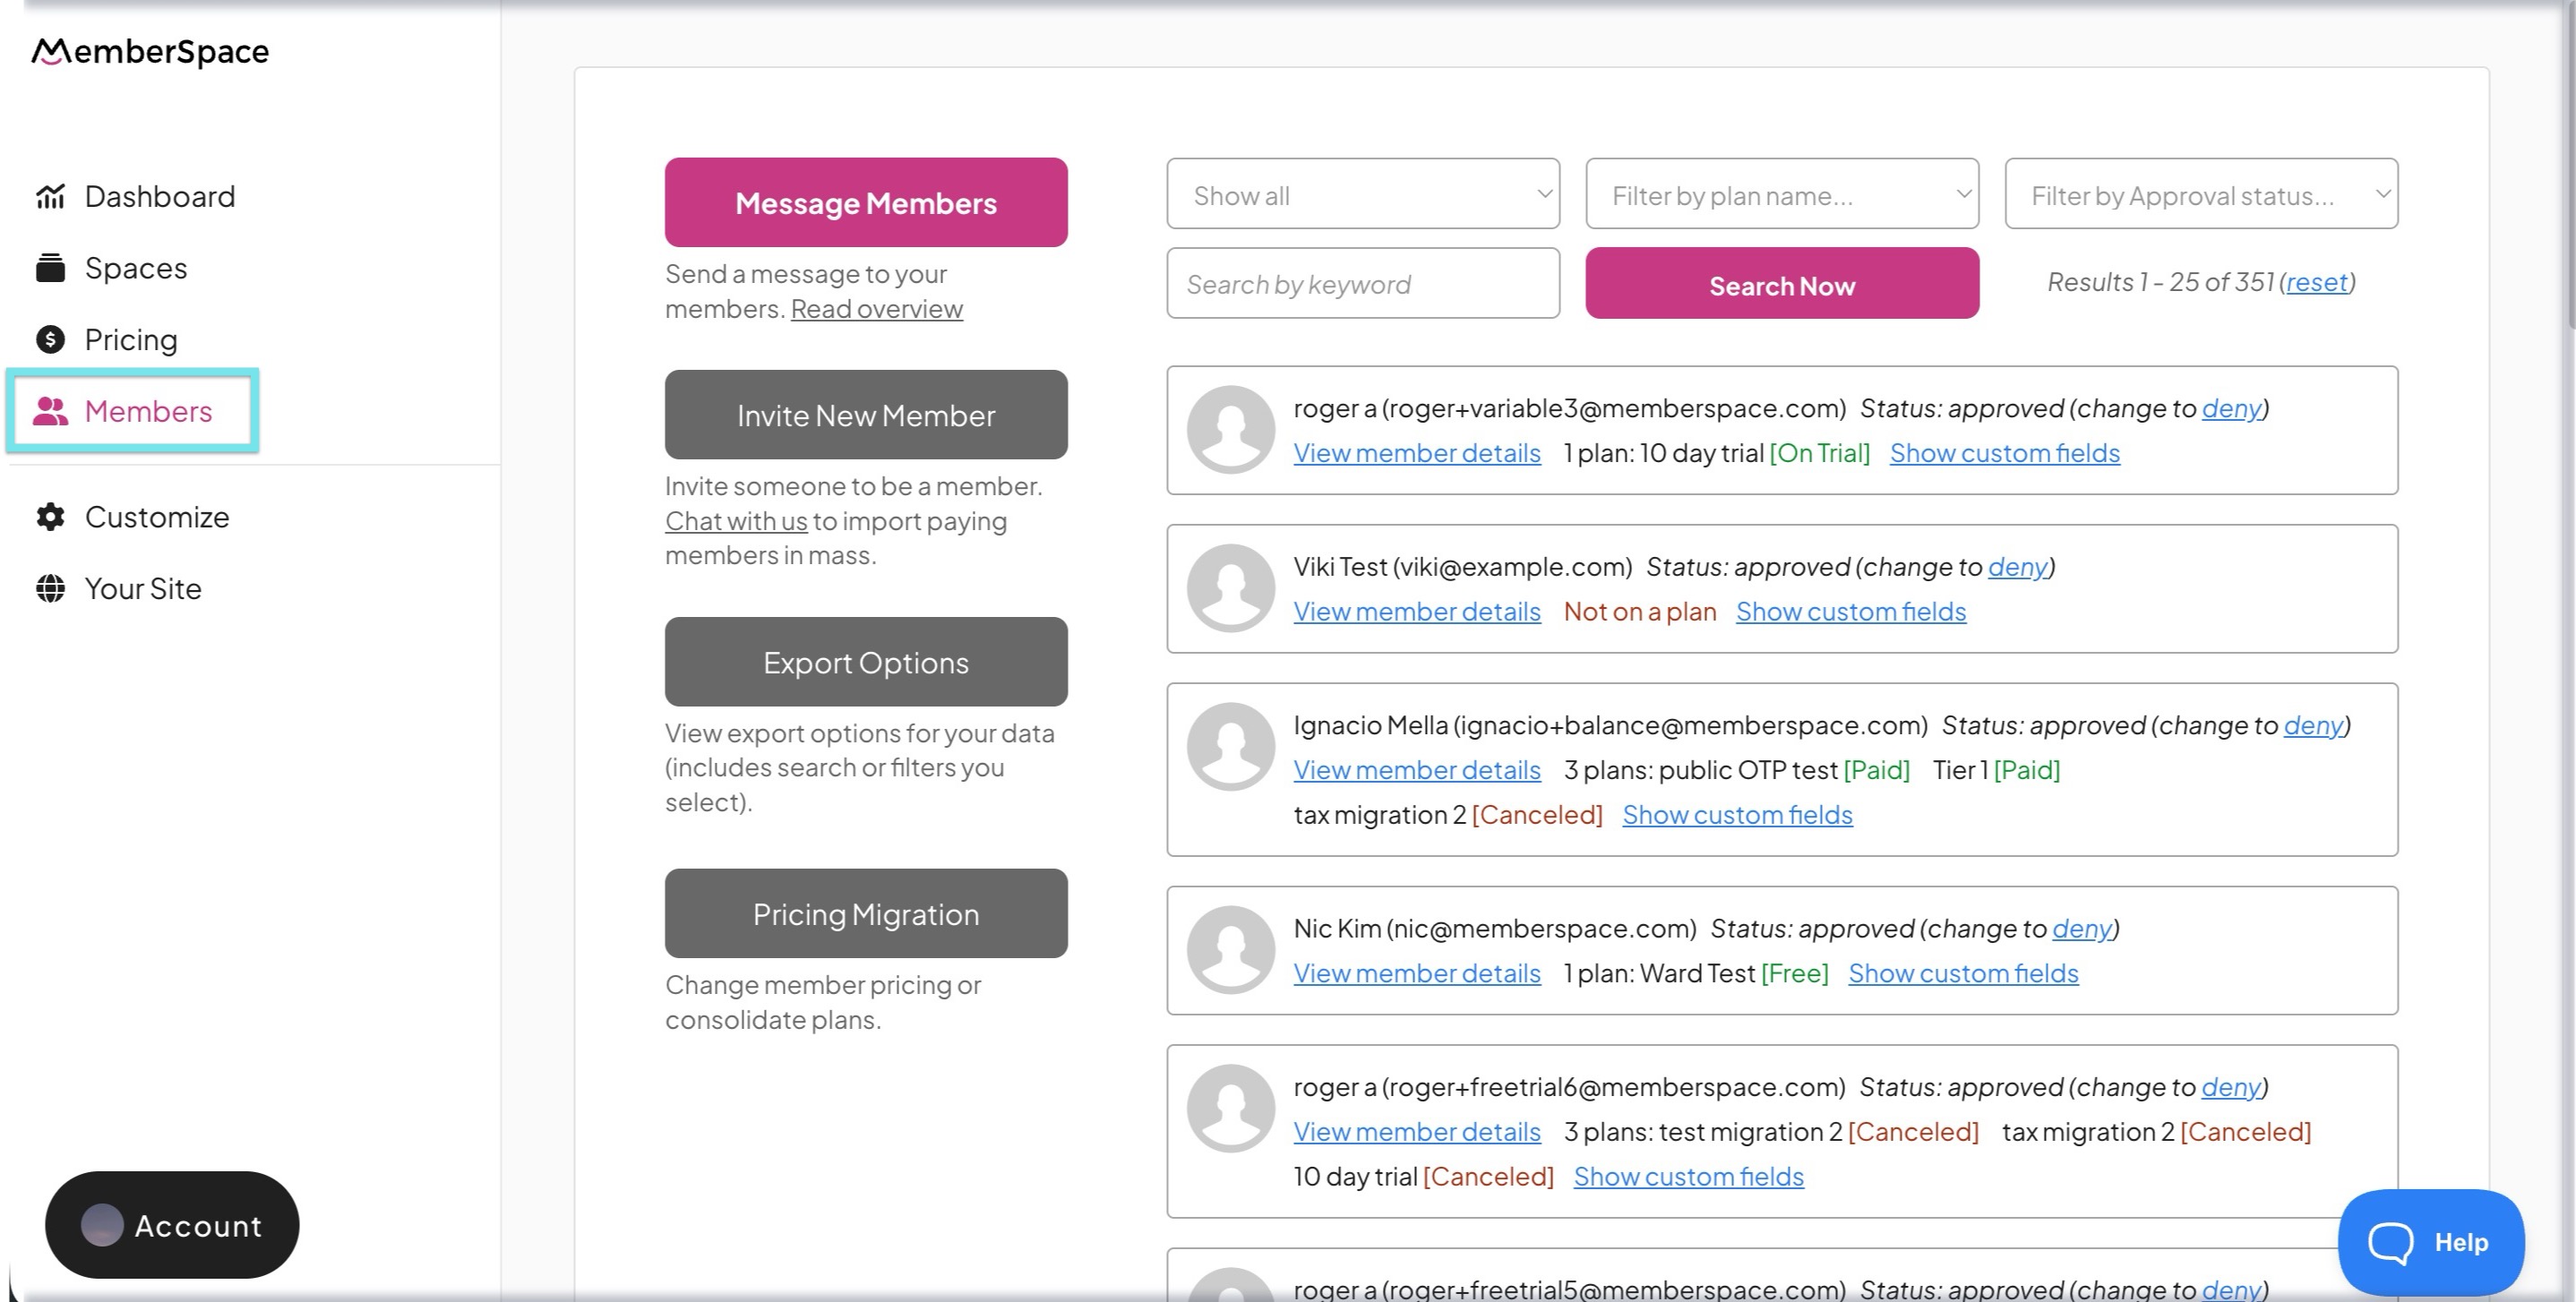The width and height of the screenshot is (2576, 1302).
Task: Open Filter by plan name dropdown
Action: tap(1781, 194)
